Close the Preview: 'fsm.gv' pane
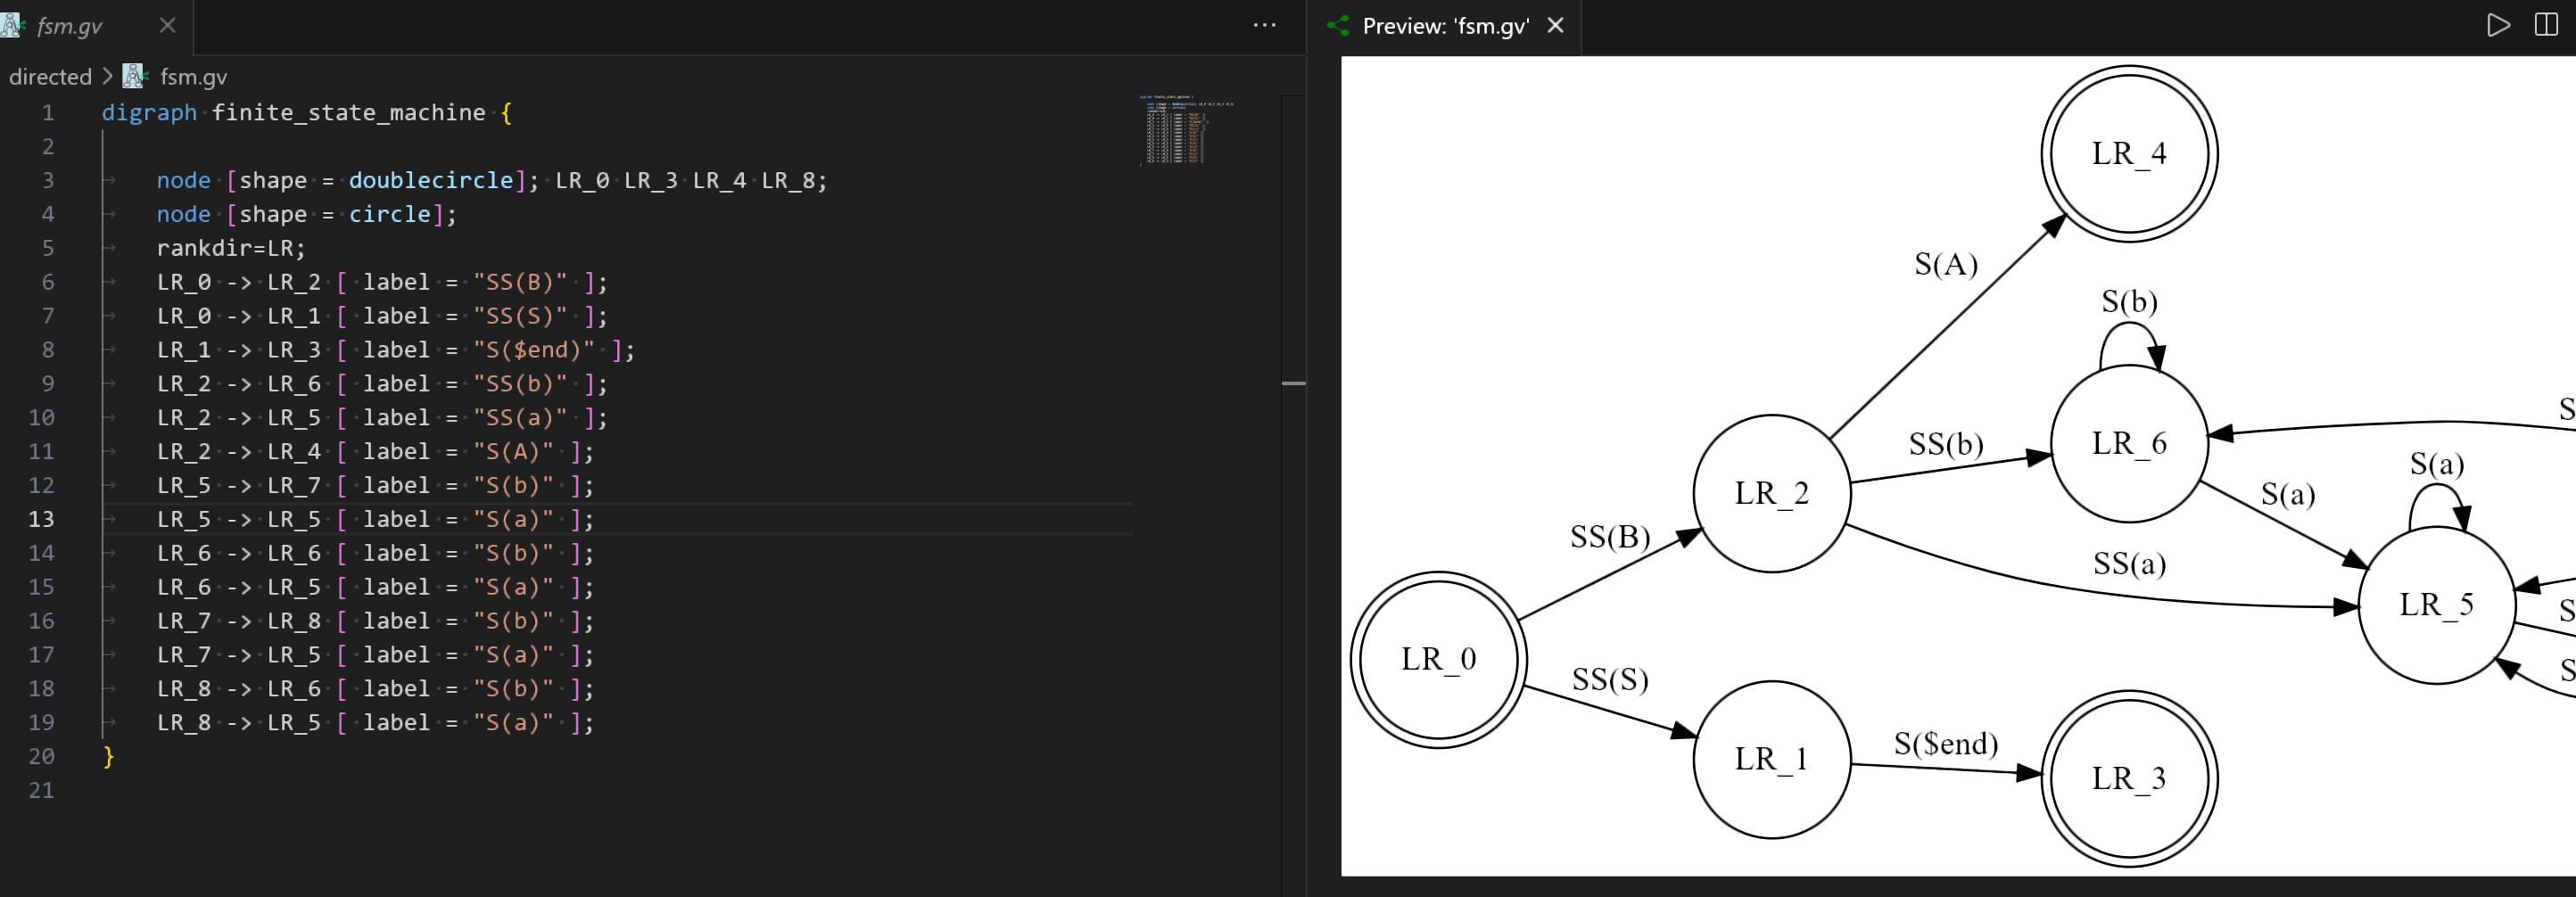Viewport: 2576px width, 897px height. point(1555,26)
